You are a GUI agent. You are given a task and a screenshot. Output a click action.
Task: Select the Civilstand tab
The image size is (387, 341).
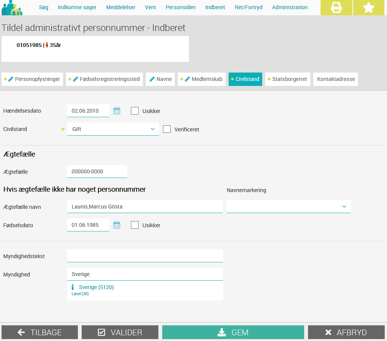point(245,79)
